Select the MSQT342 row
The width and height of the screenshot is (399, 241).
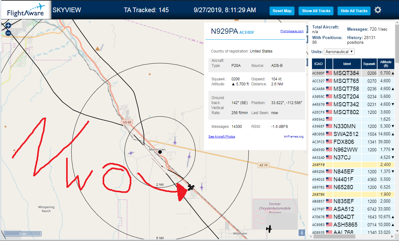point(353,104)
